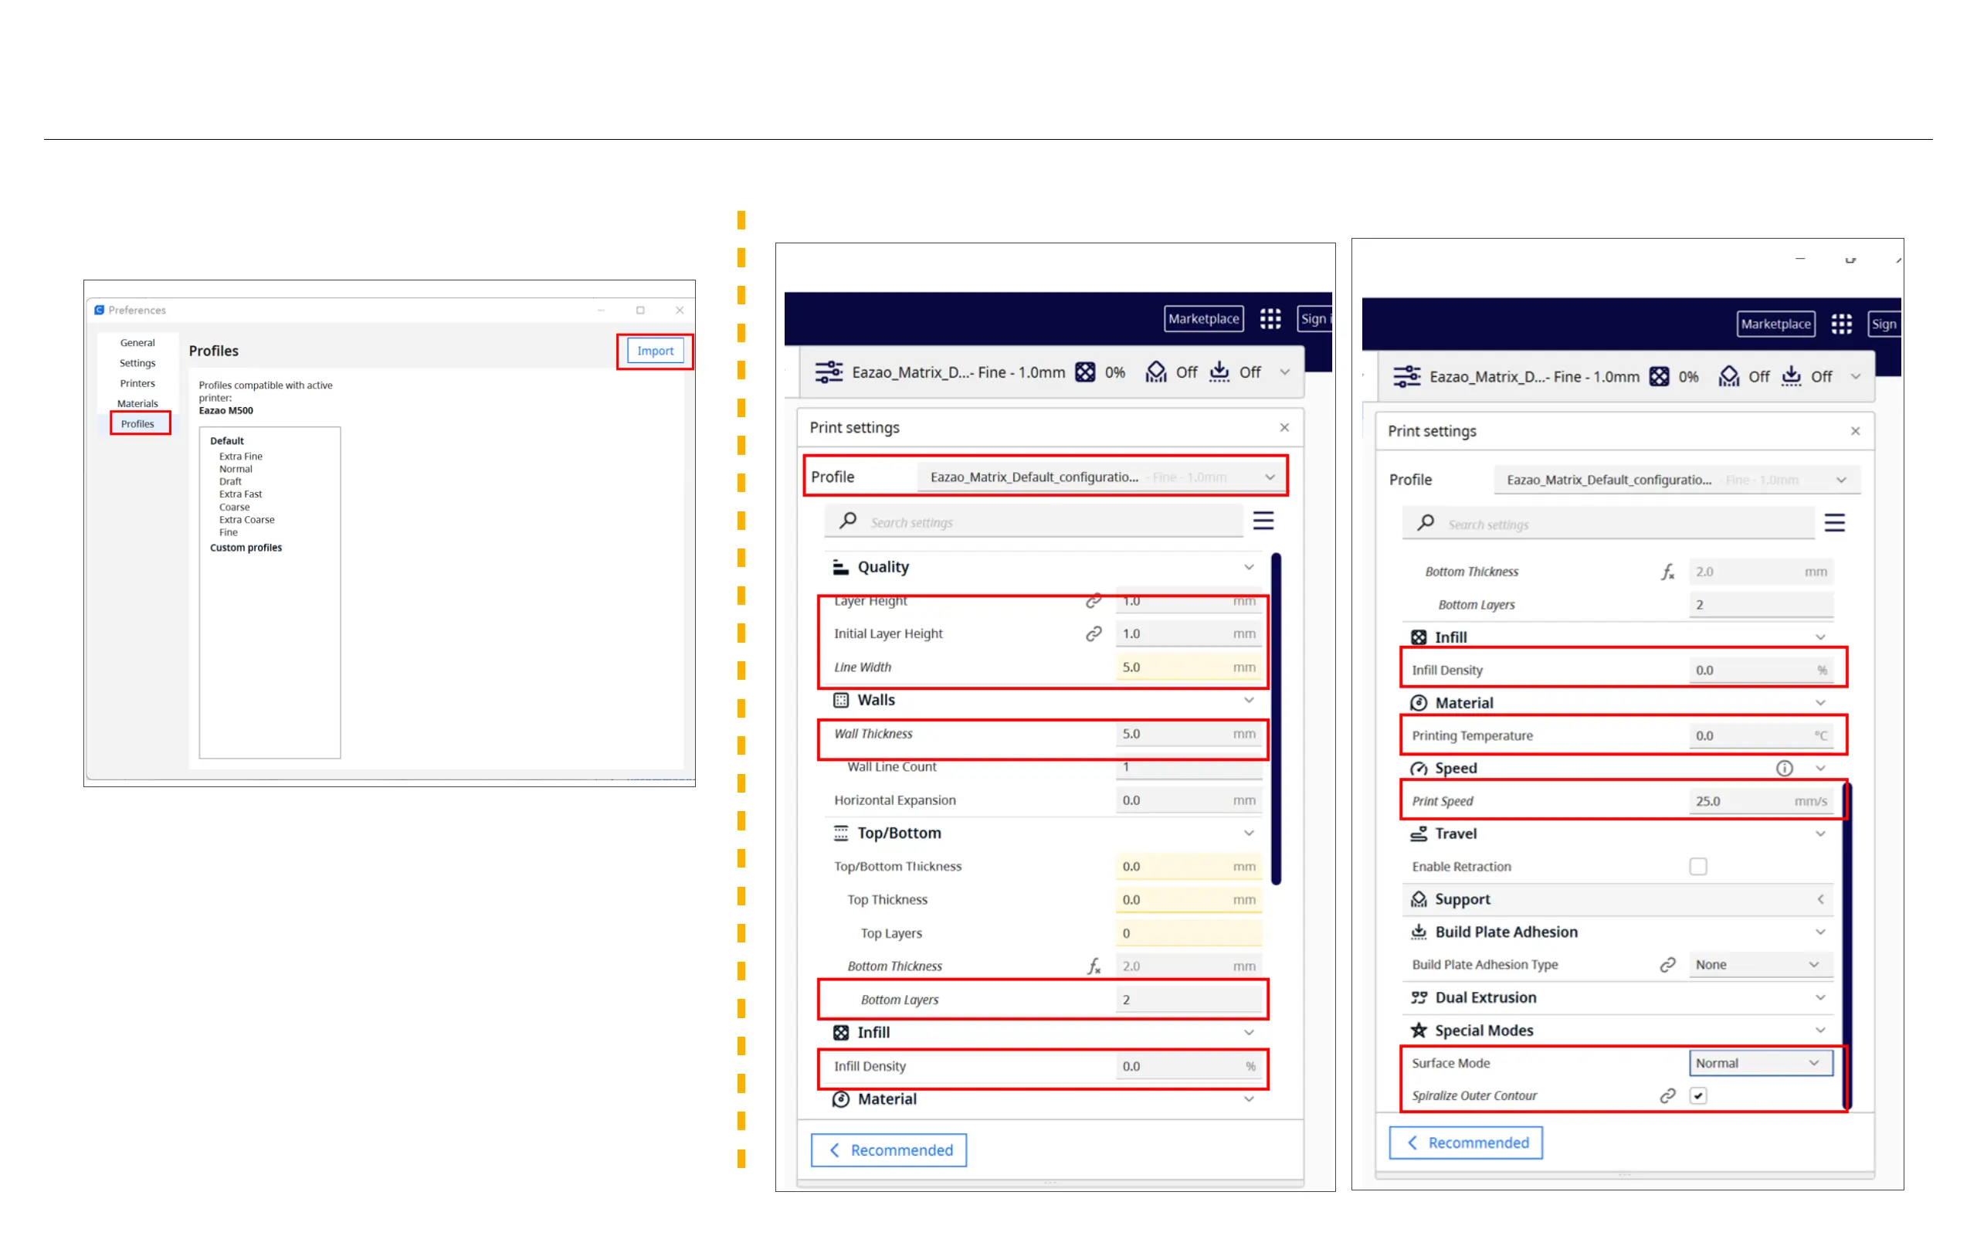The width and height of the screenshot is (1977, 1236).
Task: Select Profiles in the Preferences sidebar
Action: coord(137,423)
